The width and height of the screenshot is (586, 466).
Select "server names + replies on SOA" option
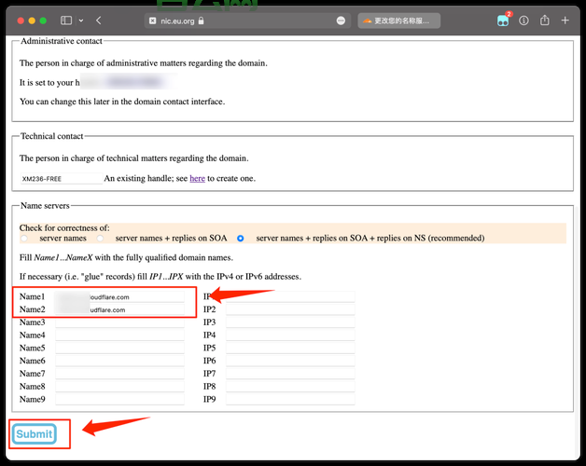101,239
